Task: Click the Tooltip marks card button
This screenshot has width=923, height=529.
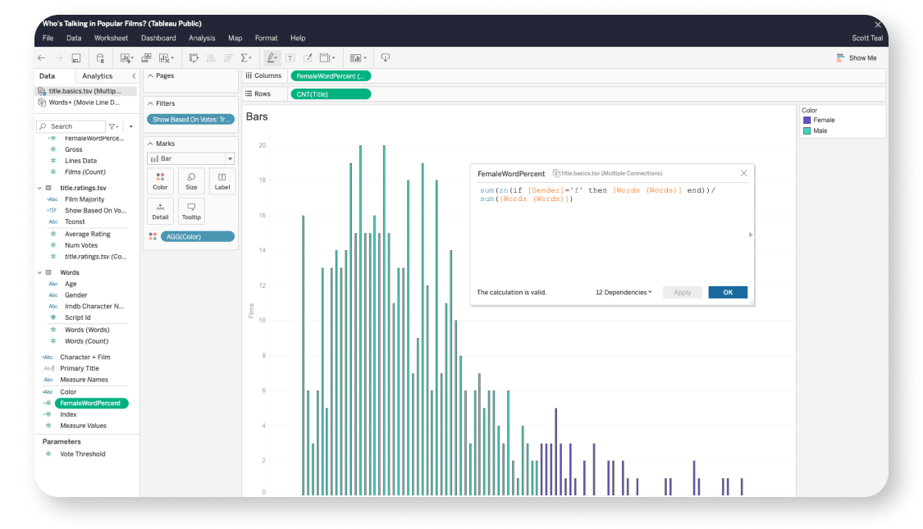Action: click(x=191, y=211)
